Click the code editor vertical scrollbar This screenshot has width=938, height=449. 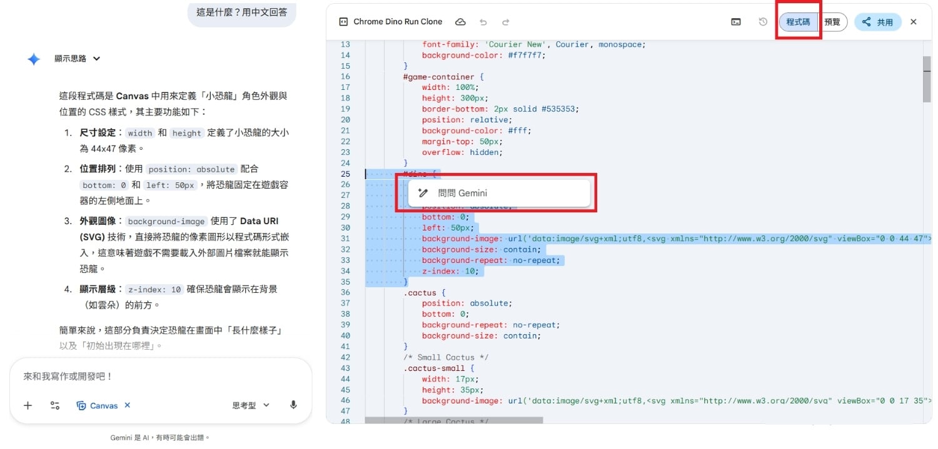(927, 79)
